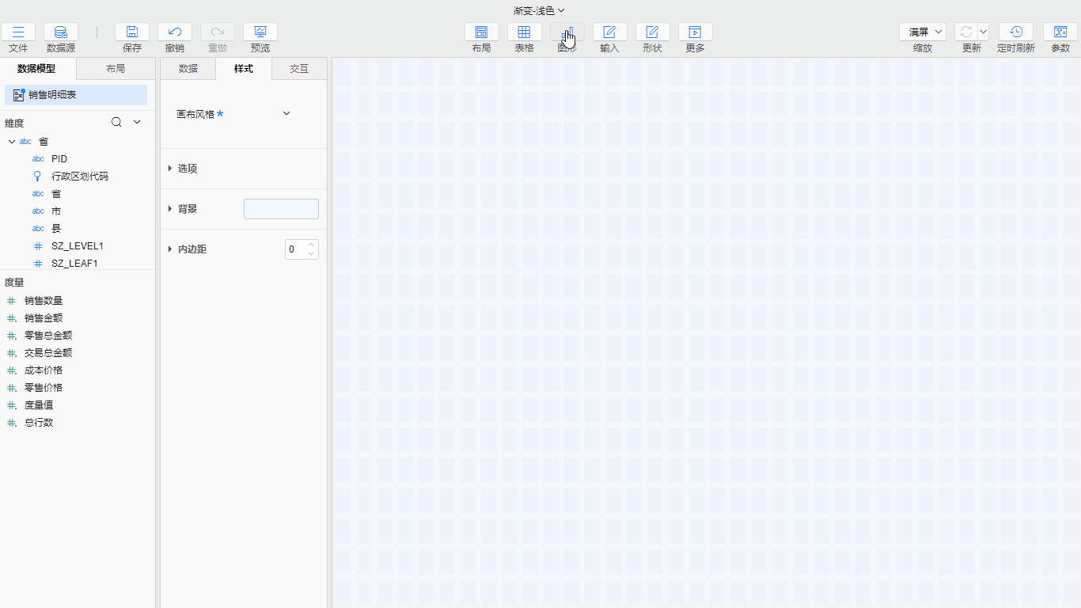Image resolution: width=1081 pixels, height=608 pixels.
Task: Insert a 表格 table component
Action: tap(524, 32)
